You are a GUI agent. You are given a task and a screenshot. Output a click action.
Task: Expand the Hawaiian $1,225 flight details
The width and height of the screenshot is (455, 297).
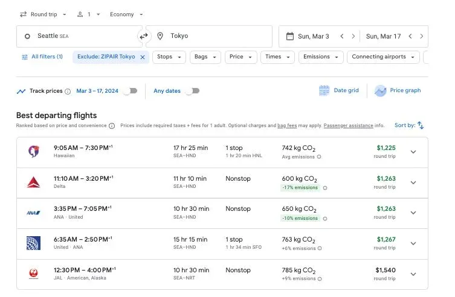tap(413, 152)
